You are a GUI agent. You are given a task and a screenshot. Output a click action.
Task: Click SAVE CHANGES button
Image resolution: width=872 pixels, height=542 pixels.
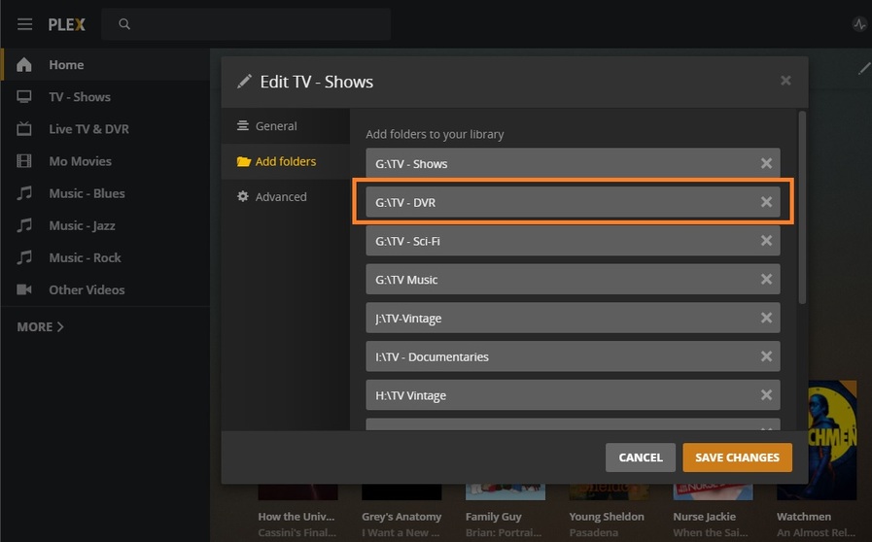(x=738, y=457)
